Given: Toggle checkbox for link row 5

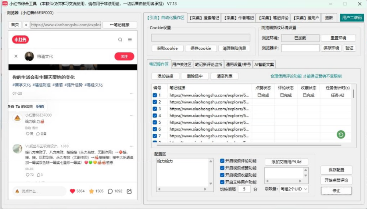Looking at the screenshot, I should click(x=155, y=122).
